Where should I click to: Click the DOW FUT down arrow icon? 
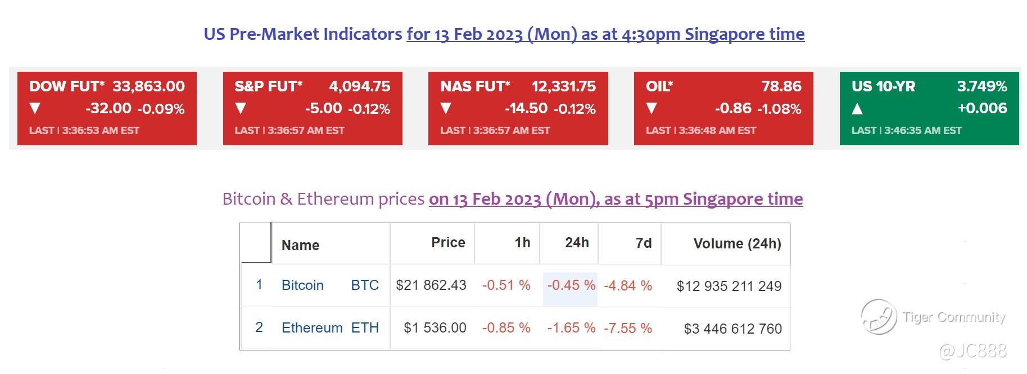click(35, 108)
